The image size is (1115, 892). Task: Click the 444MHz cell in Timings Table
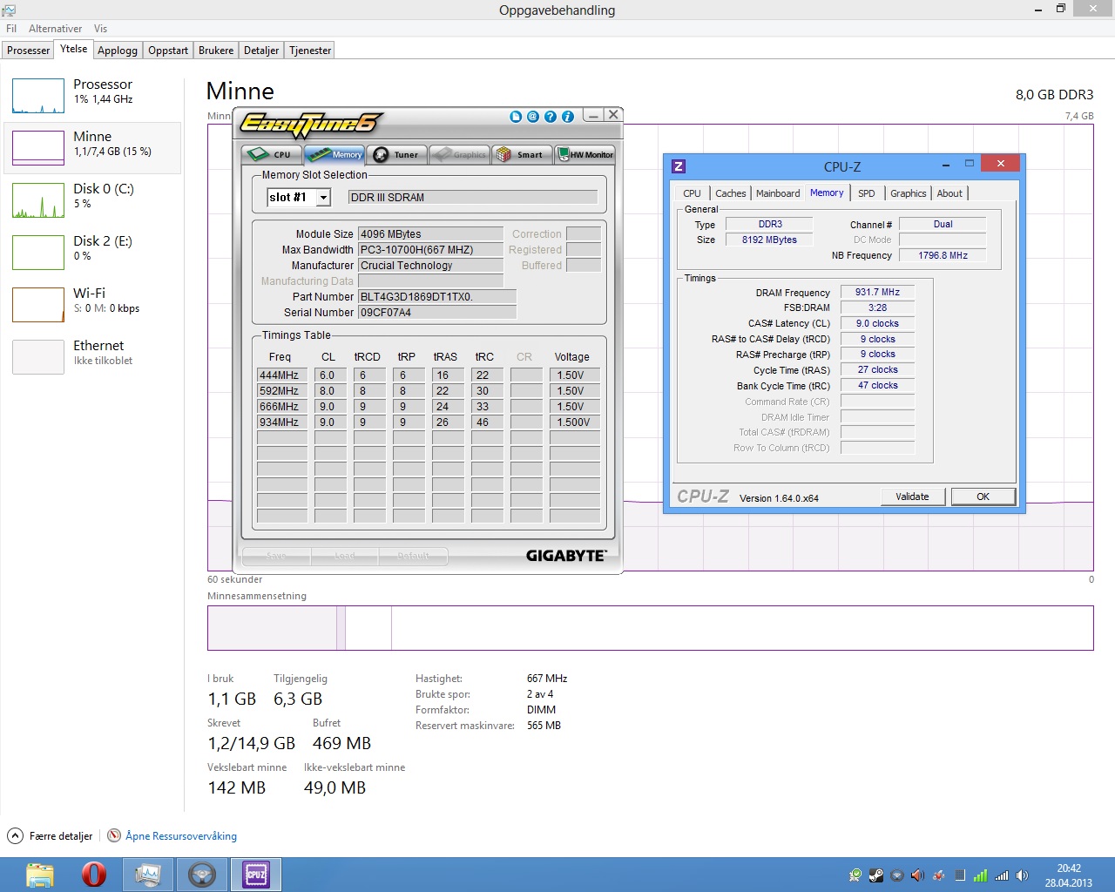tap(282, 375)
